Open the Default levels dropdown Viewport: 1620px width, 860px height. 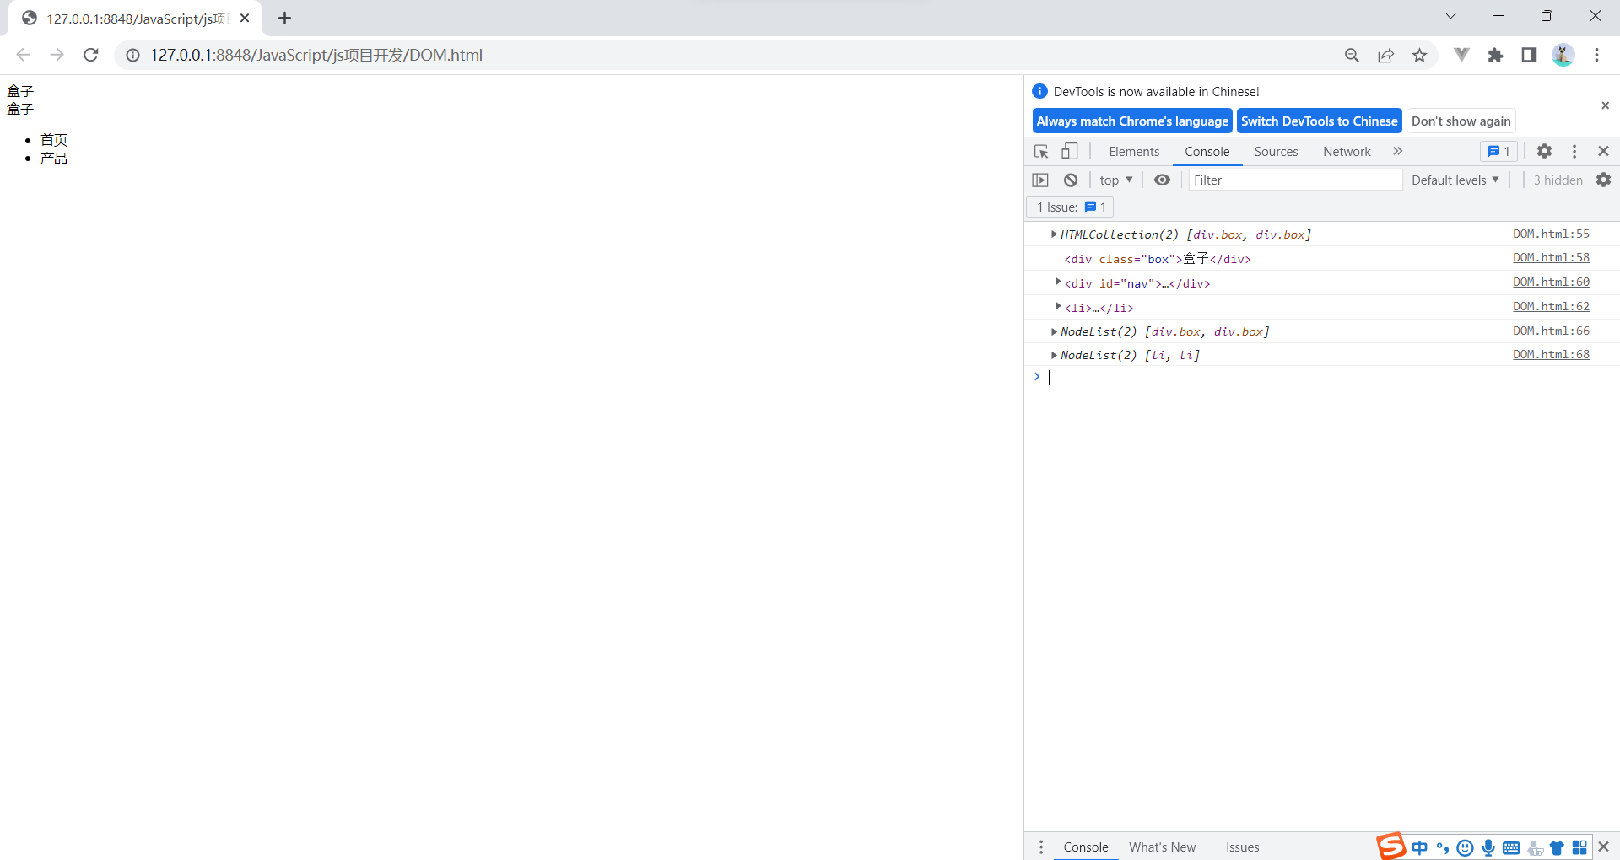tap(1454, 180)
